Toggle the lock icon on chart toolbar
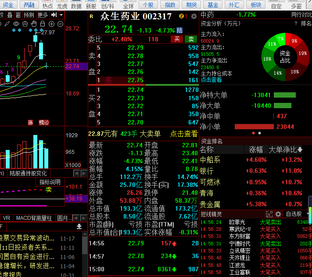The height and width of the screenshot is (277, 312). (43, 24)
